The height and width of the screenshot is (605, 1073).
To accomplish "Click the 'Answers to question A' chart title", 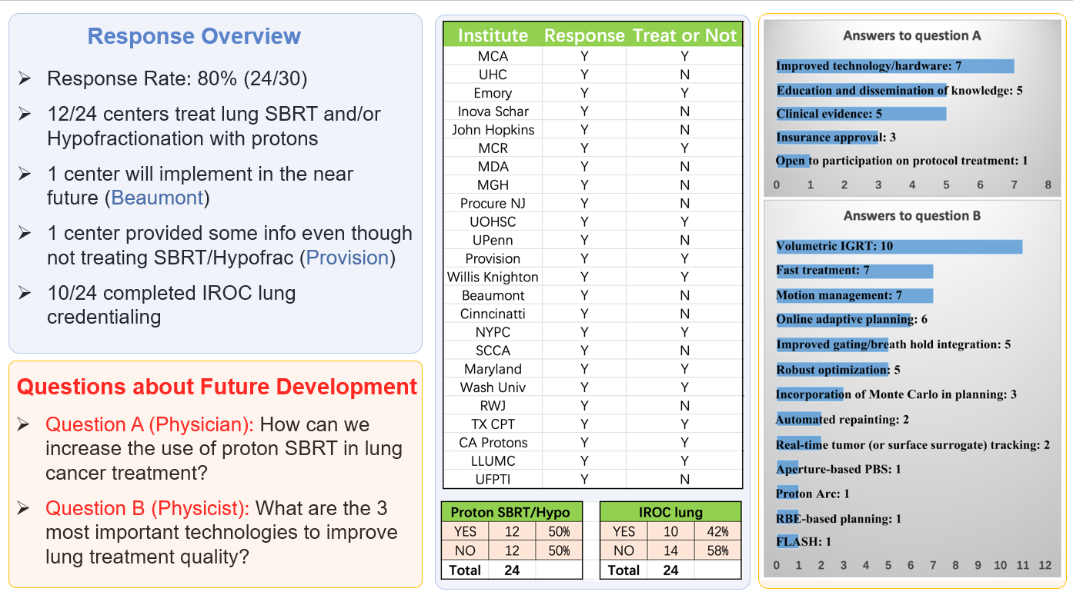I will tap(912, 35).
